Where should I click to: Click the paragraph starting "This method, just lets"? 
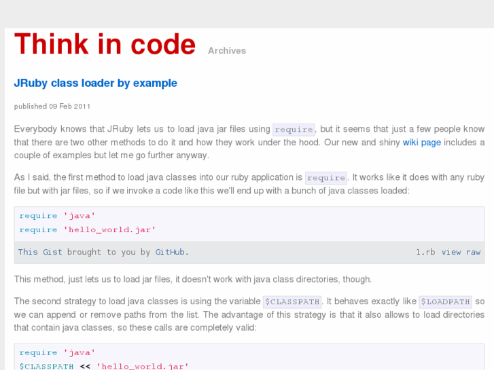pyautogui.click(x=193, y=280)
